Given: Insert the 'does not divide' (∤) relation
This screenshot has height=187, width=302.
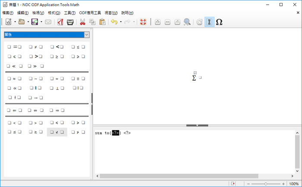Looking at the screenshot, I should [14, 97].
